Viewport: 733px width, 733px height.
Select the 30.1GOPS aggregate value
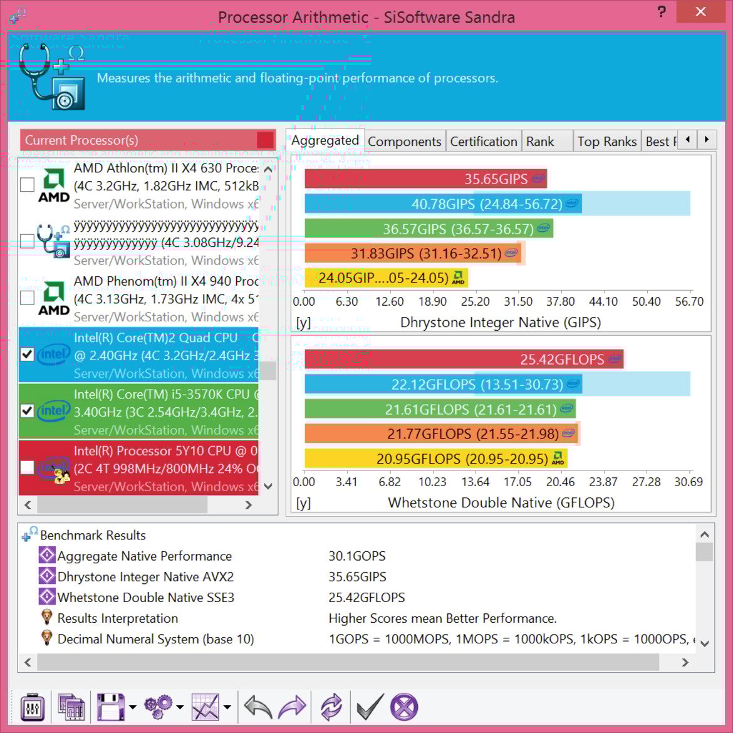(x=357, y=556)
